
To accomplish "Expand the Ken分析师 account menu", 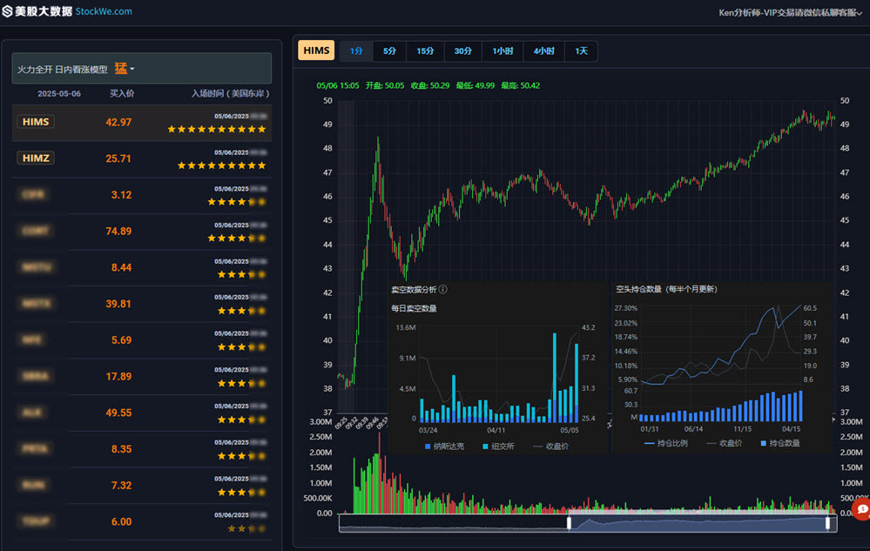I will (790, 13).
